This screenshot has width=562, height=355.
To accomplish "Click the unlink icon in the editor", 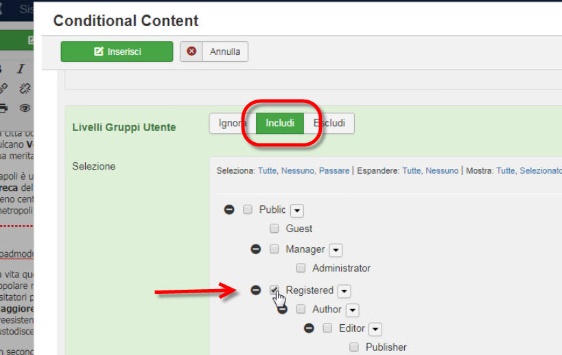I will point(25,89).
